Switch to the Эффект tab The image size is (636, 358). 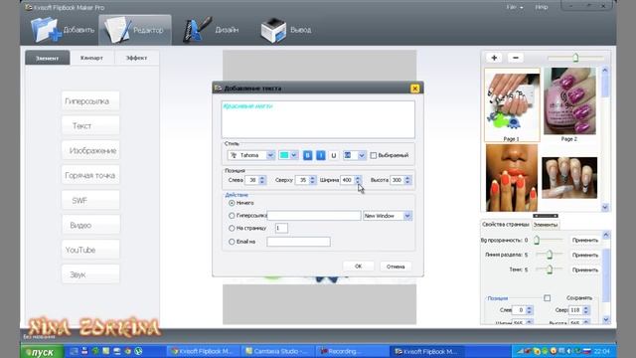pyautogui.click(x=137, y=58)
